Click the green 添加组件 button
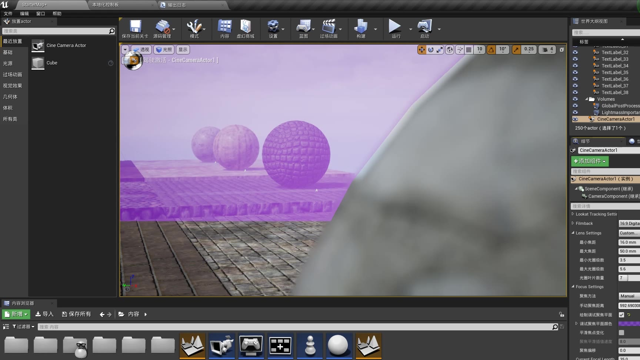The width and height of the screenshot is (640, 360). click(x=590, y=161)
